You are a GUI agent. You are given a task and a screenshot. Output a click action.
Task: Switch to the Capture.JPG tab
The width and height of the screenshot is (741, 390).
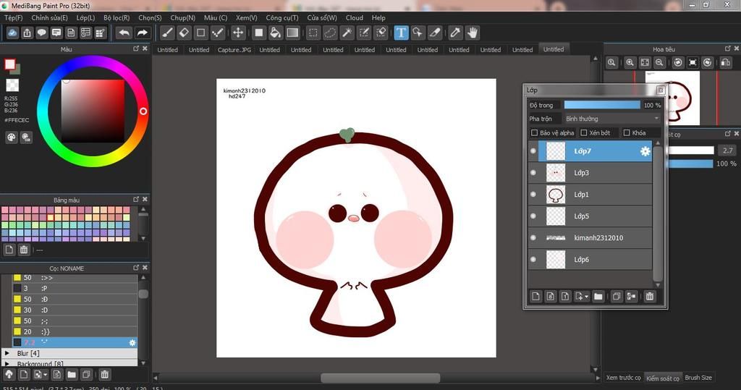tap(234, 50)
